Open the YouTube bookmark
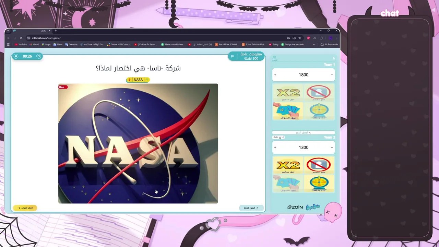 (x=21, y=45)
